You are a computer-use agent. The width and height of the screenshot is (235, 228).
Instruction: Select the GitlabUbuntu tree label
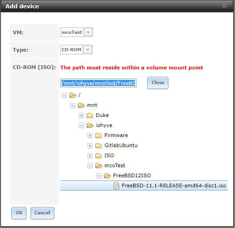click(121, 145)
